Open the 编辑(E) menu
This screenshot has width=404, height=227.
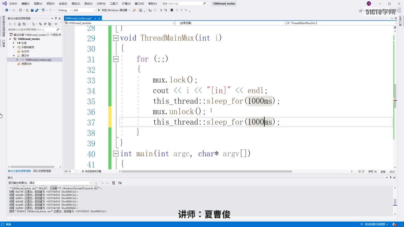click(26, 3)
